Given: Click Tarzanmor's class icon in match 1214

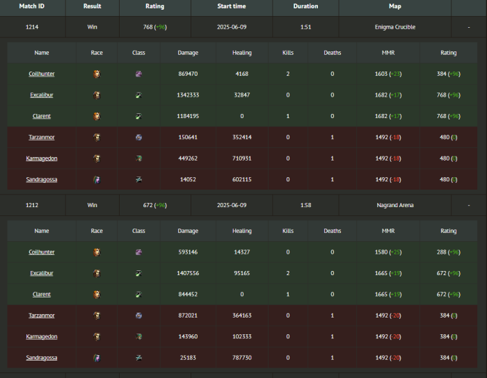Looking at the screenshot, I should click(x=138, y=138).
